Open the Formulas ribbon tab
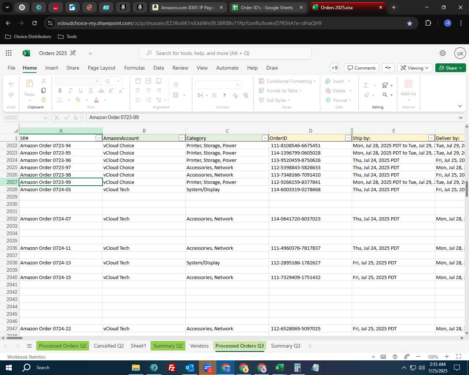This screenshot has height=375, width=469. pos(134,68)
